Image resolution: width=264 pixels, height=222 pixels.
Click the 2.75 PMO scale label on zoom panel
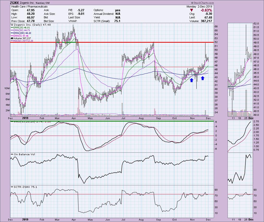(x=256, y=122)
